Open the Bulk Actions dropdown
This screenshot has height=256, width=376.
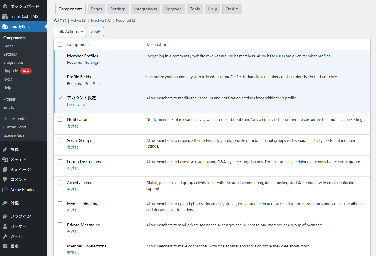tap(70, 31)
